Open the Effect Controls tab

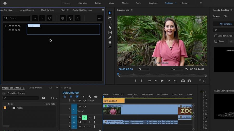48,10
